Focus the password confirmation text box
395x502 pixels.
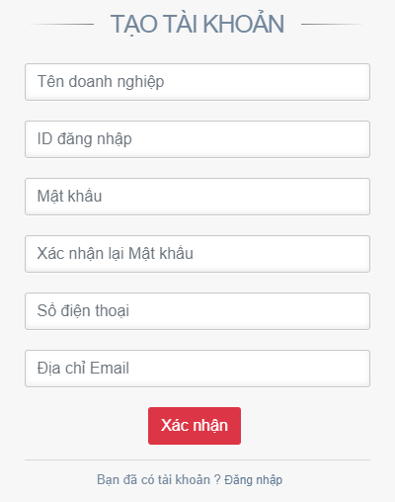pos(197,254)
